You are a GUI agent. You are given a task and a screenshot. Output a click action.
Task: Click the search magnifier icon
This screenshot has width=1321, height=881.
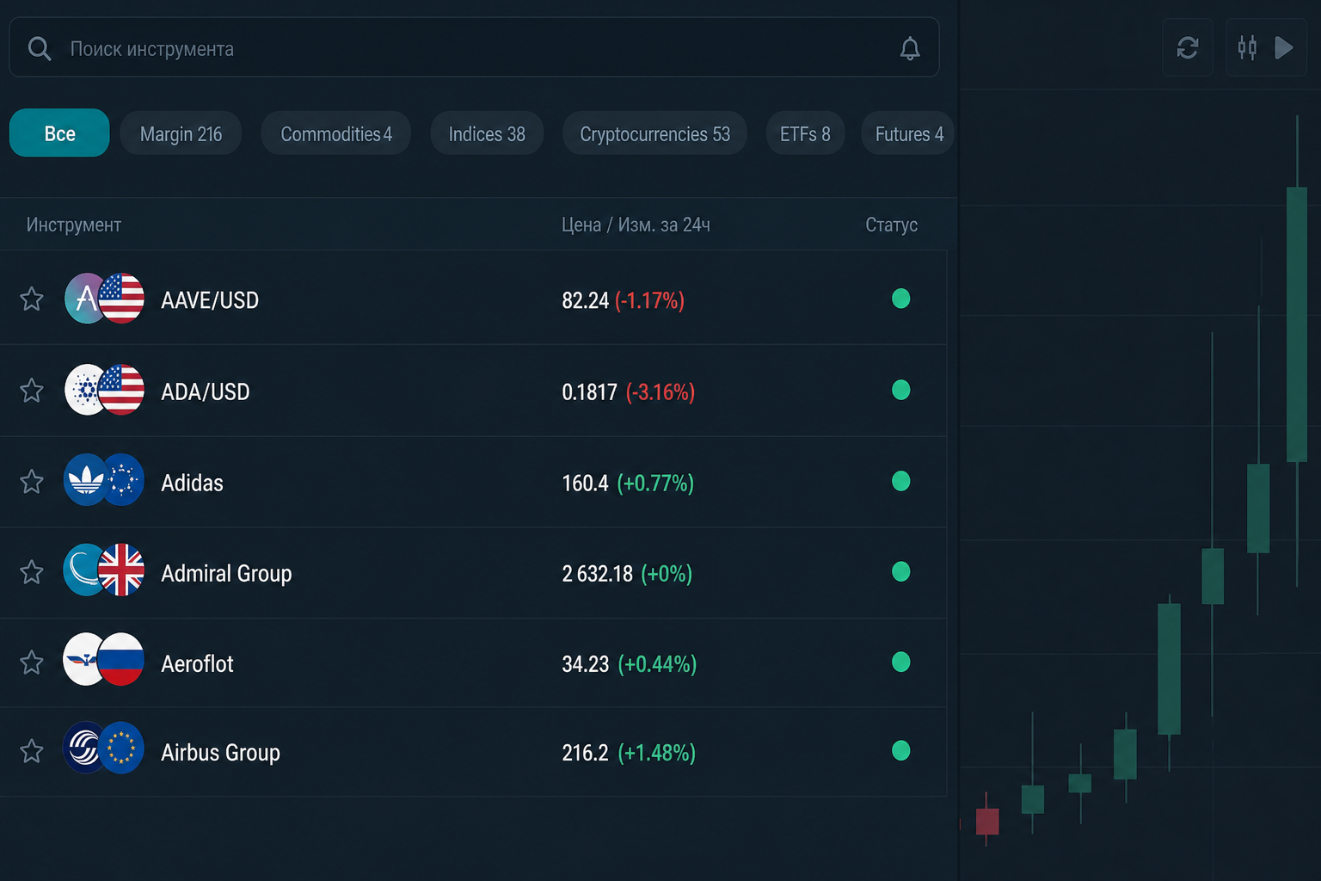40,48
